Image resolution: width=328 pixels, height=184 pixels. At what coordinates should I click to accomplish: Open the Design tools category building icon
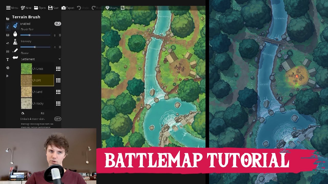[8, 19]
